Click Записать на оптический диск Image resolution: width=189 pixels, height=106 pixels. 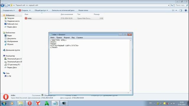coord(63,10)
